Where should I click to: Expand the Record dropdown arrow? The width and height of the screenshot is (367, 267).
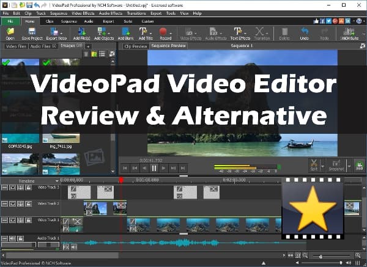171,33
